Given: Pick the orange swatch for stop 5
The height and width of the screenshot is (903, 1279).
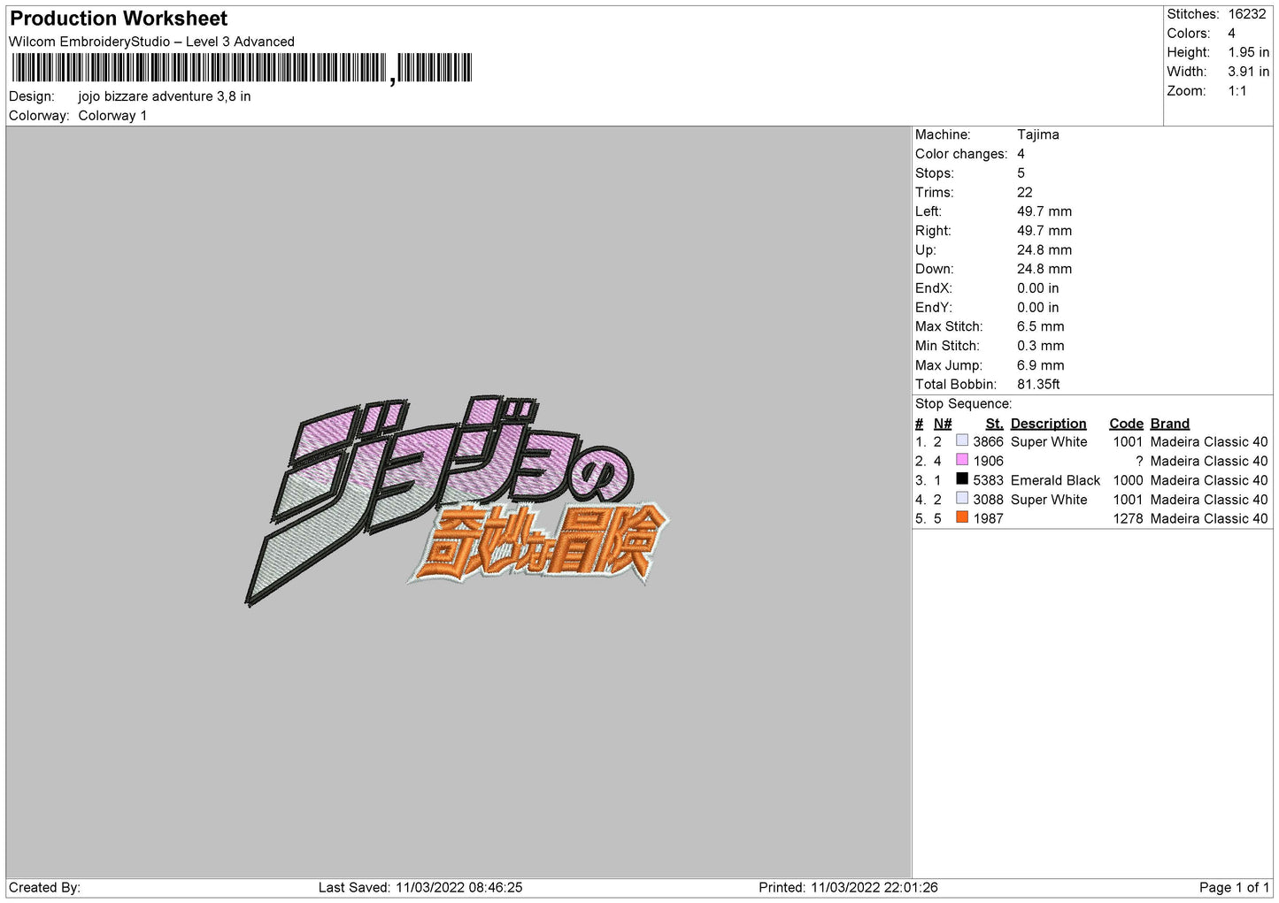Looking at the screenshot, I should [x=962, y=517].
